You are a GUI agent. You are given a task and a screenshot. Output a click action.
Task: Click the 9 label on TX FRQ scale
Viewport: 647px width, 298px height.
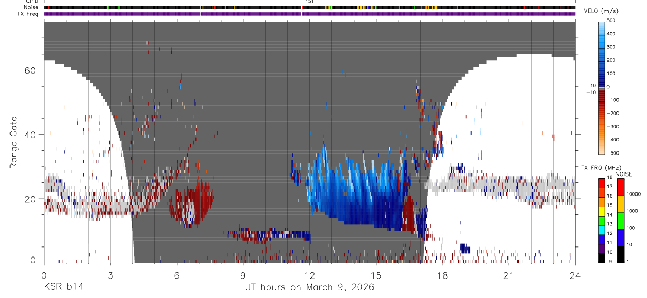coord(609,261)
